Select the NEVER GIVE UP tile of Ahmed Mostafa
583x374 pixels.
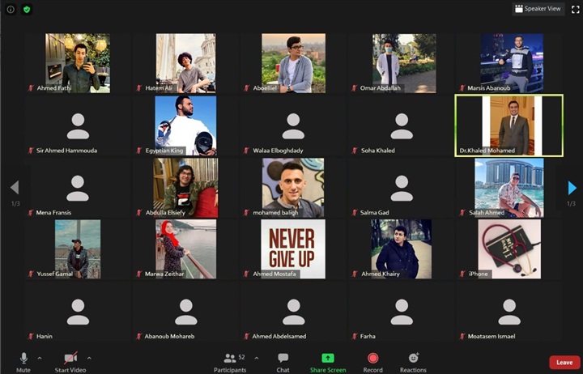[292, 249]
